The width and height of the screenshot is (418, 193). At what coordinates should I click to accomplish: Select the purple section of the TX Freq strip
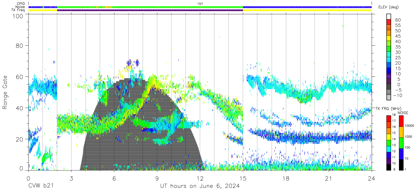[150, 10]
